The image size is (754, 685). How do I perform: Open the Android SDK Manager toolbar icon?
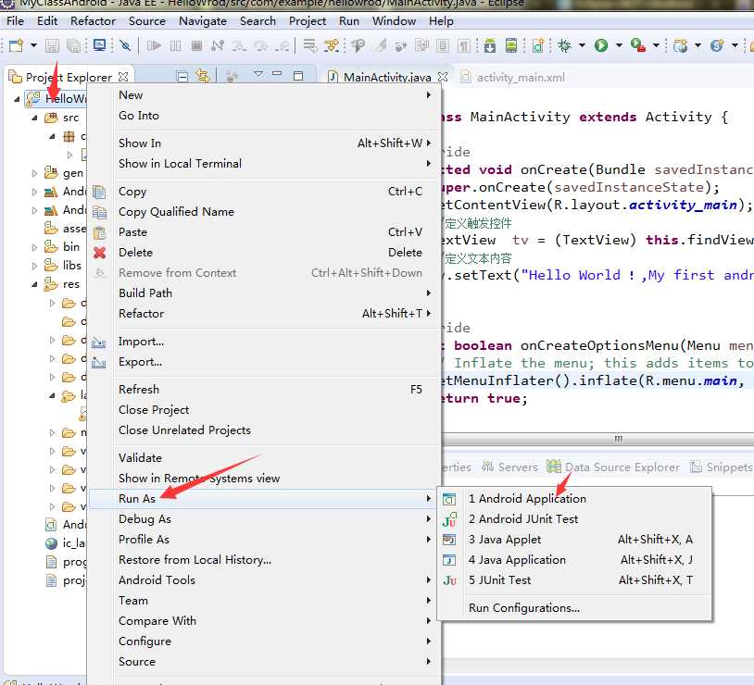click(x=488, y=45)
